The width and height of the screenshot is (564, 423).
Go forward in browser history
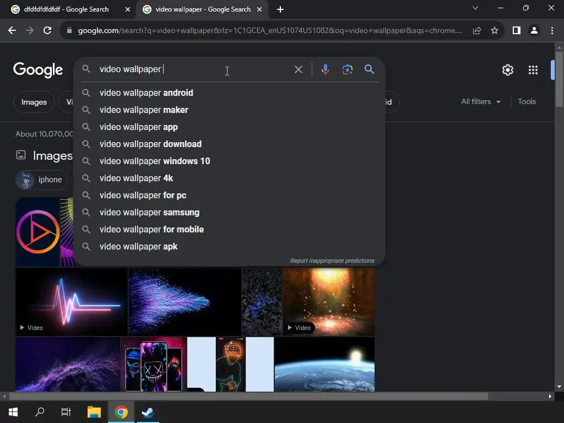coord(30,31)
